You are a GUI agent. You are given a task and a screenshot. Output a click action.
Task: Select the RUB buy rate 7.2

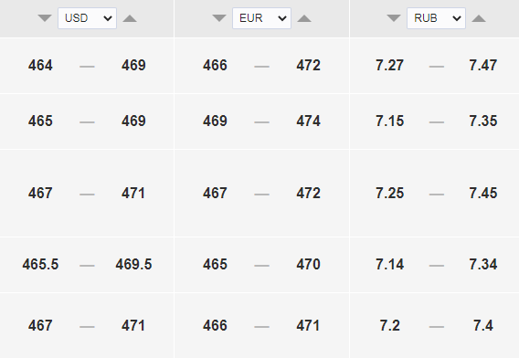(389, 325)
